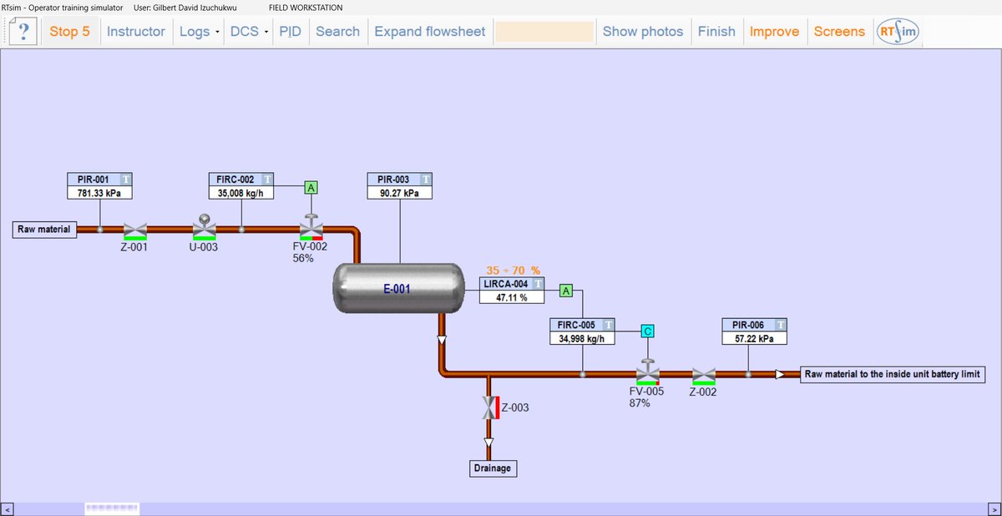Click the Z-003 drain valve
Viewport: 1002px width, 516px height.
489,407
